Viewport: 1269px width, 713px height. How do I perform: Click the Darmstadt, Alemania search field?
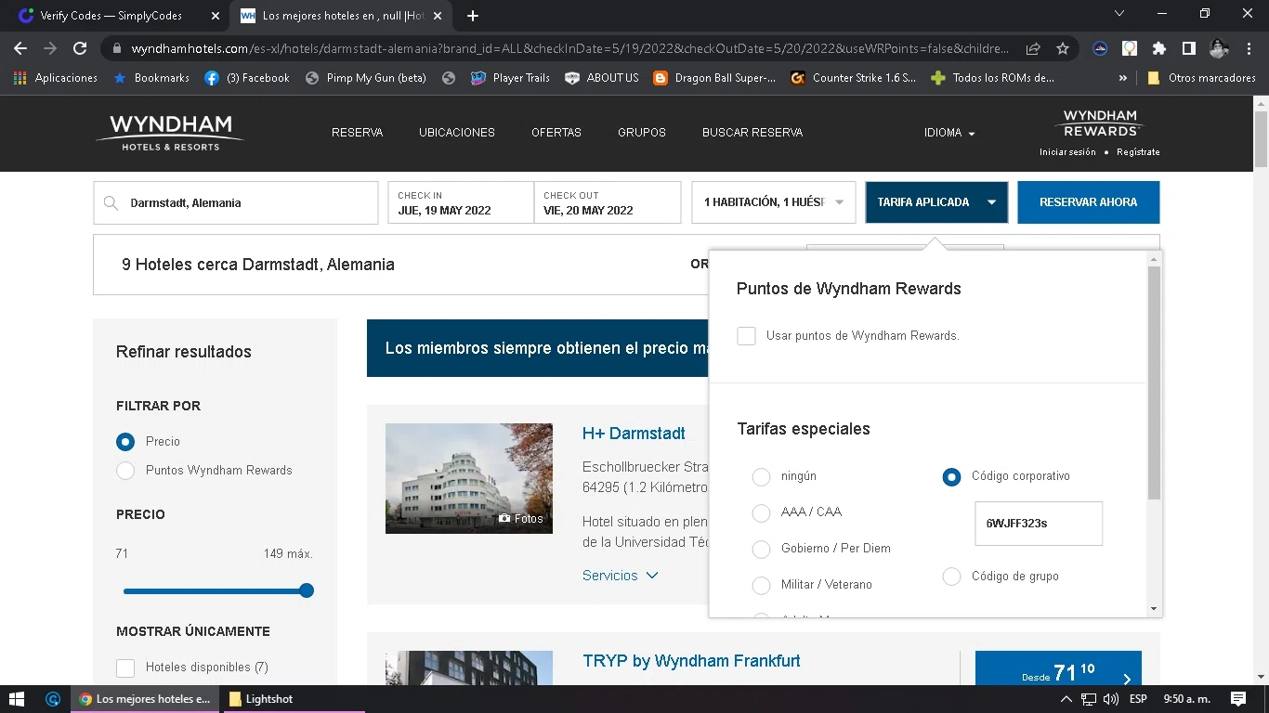(x=236, y=202)
